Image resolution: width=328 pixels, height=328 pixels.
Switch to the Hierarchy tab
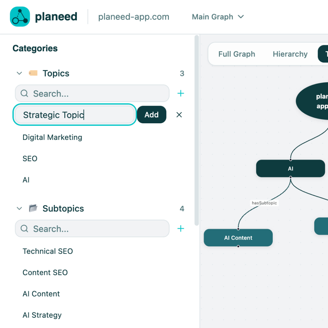coord(290,54)
